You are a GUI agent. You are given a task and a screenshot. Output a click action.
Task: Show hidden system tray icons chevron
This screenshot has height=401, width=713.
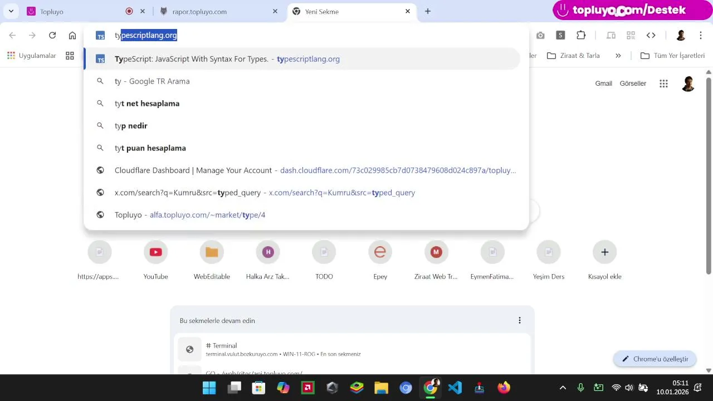click(x=563, y=388)
